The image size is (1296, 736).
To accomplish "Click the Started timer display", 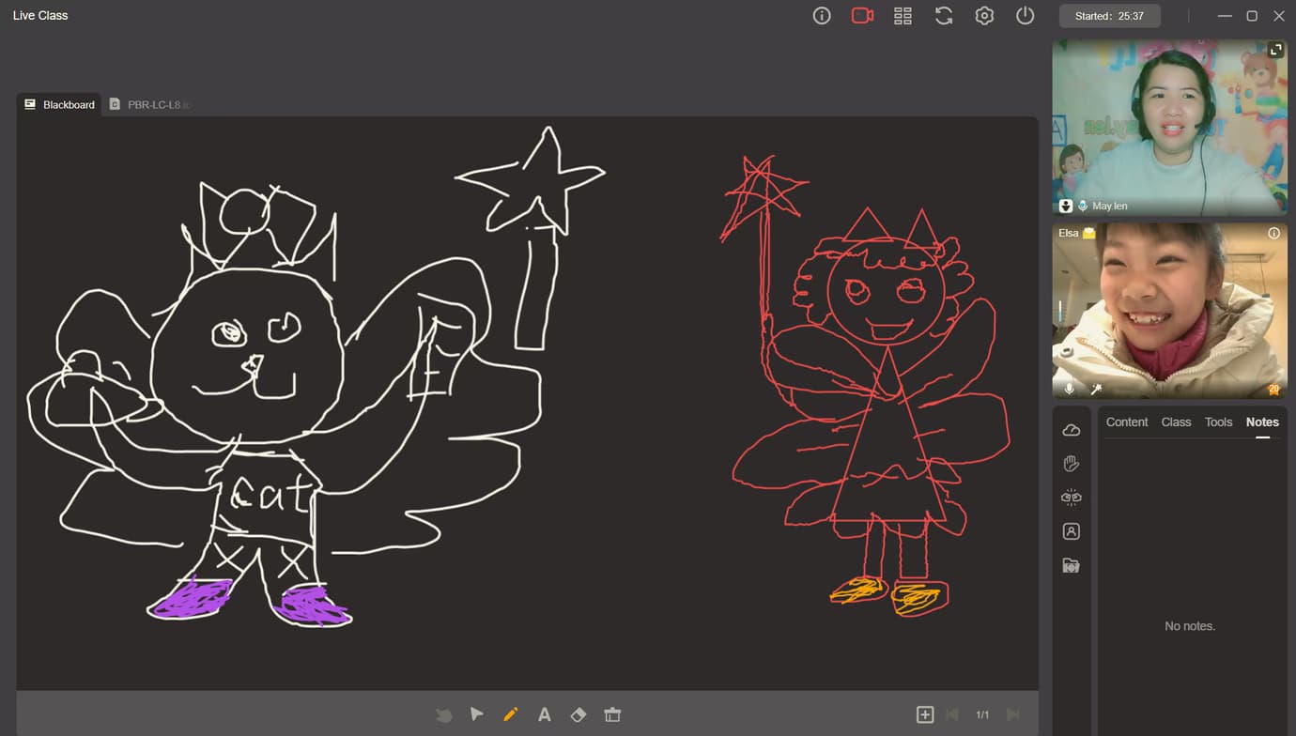I will click(x=1109, y=16).
